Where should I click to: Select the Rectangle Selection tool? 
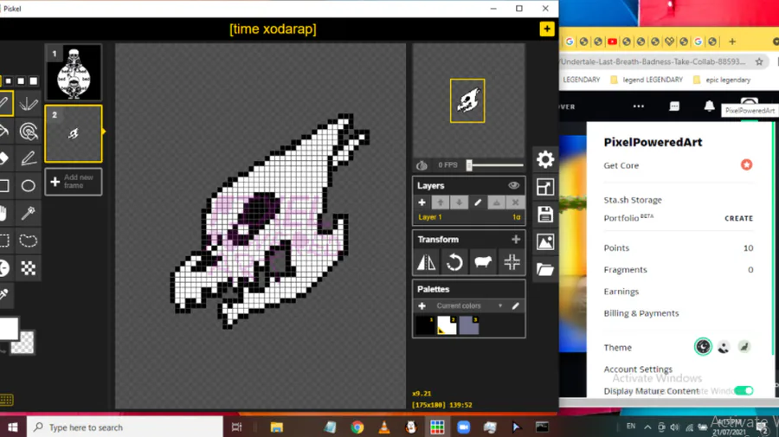4,241
